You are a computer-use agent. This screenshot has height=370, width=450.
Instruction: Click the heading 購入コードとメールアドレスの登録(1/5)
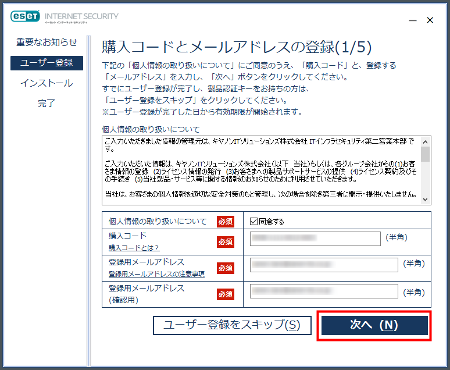pyautogui.click(x=237, y=47)
